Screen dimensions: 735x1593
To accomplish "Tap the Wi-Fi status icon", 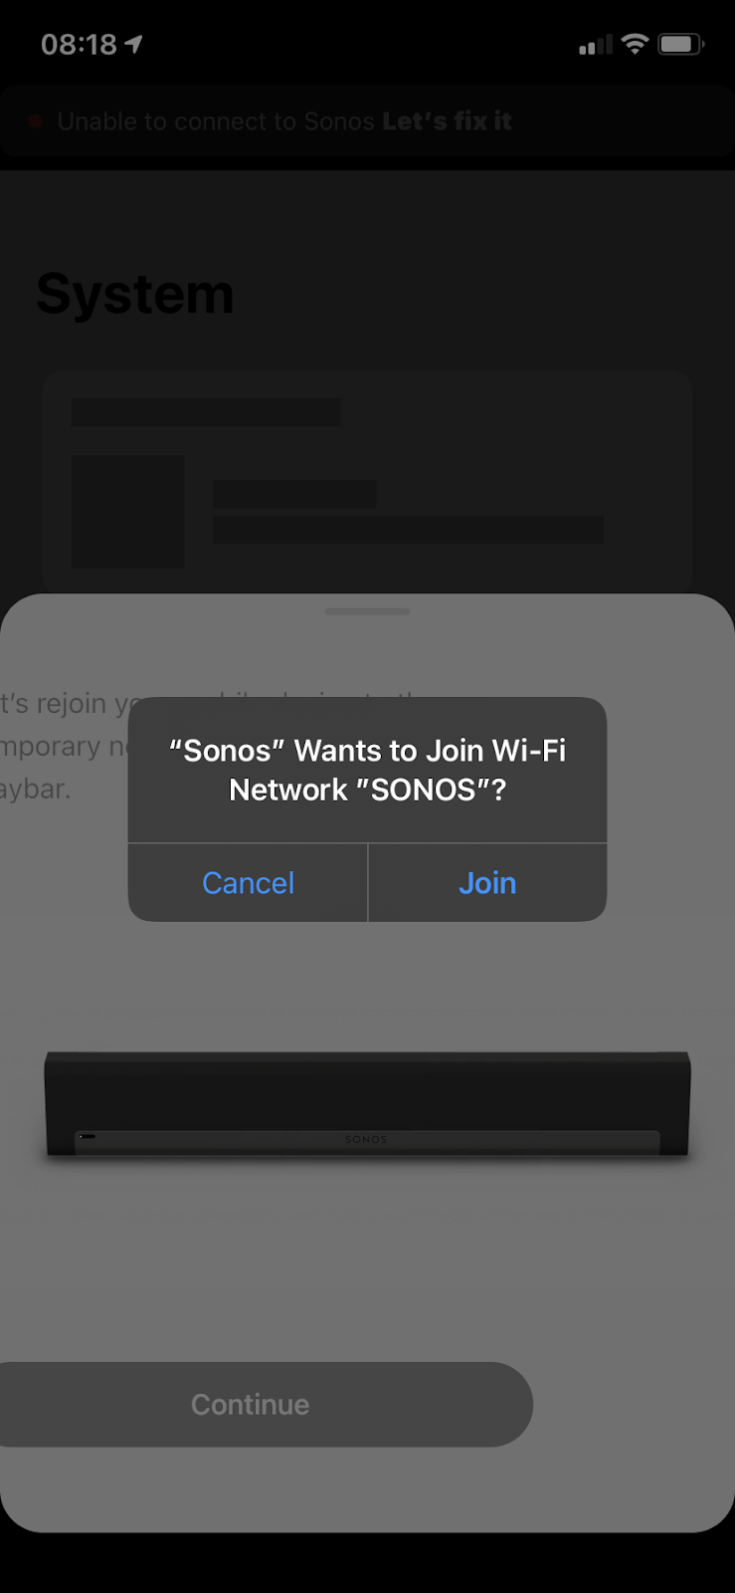I will (x=635, y=44).
